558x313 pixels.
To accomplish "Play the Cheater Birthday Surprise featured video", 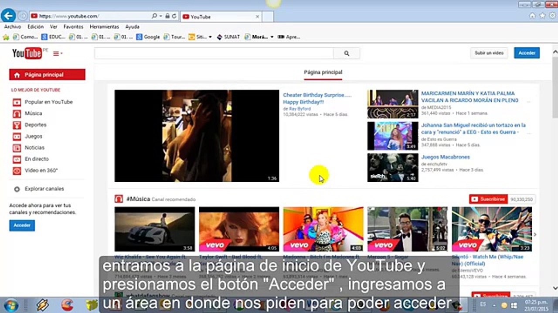I will click(x=197, y=136).
